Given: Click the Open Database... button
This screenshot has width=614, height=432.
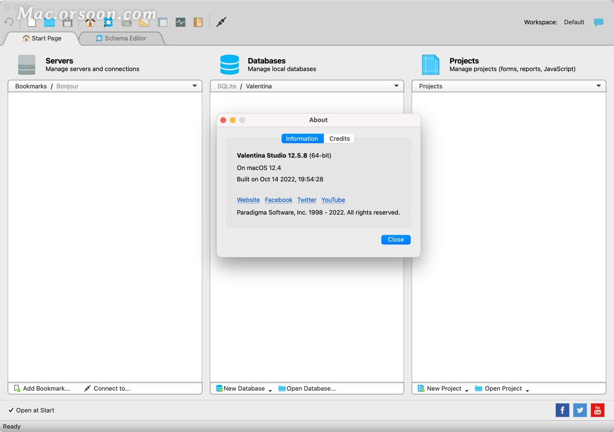Looking at the screenshot, I should (x=307, y=388).
